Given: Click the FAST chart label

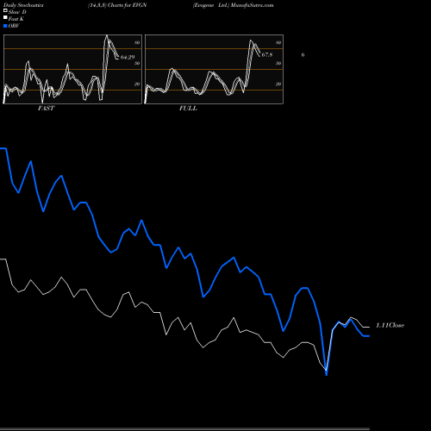Looking at the screenshot, I should pos(46,109).
